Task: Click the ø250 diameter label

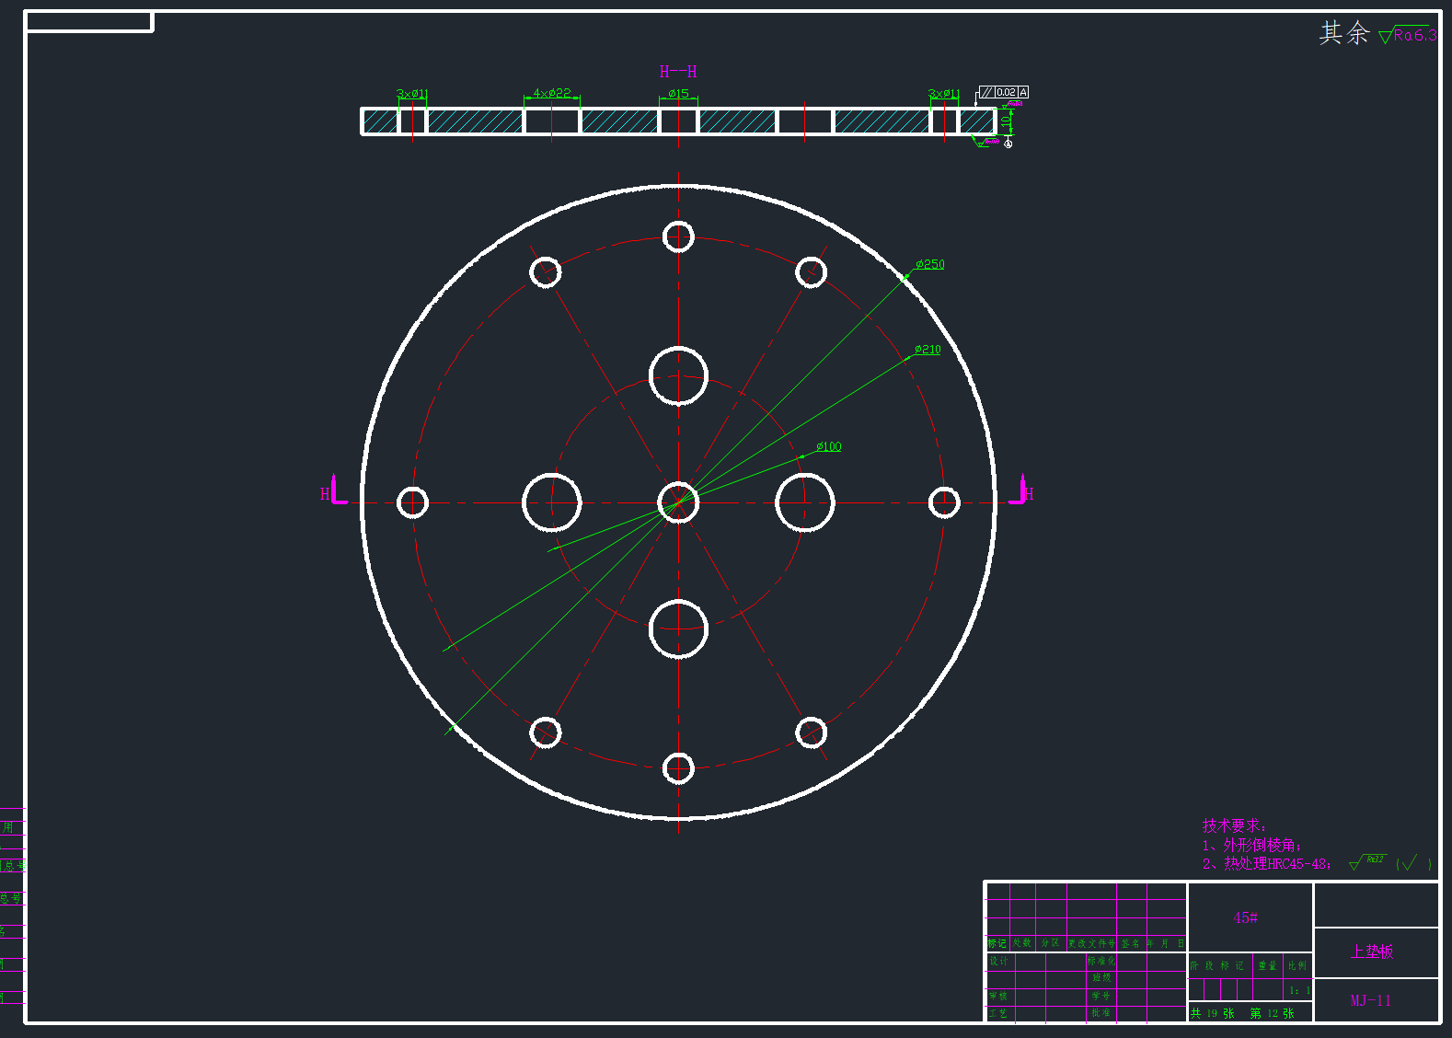Action: 930,264
